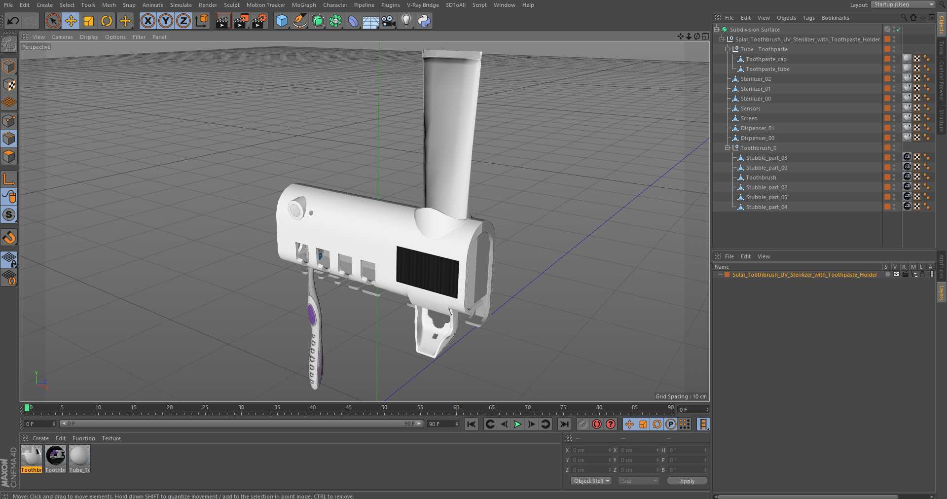The image size is (947, 499).
Task: Go to end of timeline
Action: pyautogui.click(x=564, y=424)
